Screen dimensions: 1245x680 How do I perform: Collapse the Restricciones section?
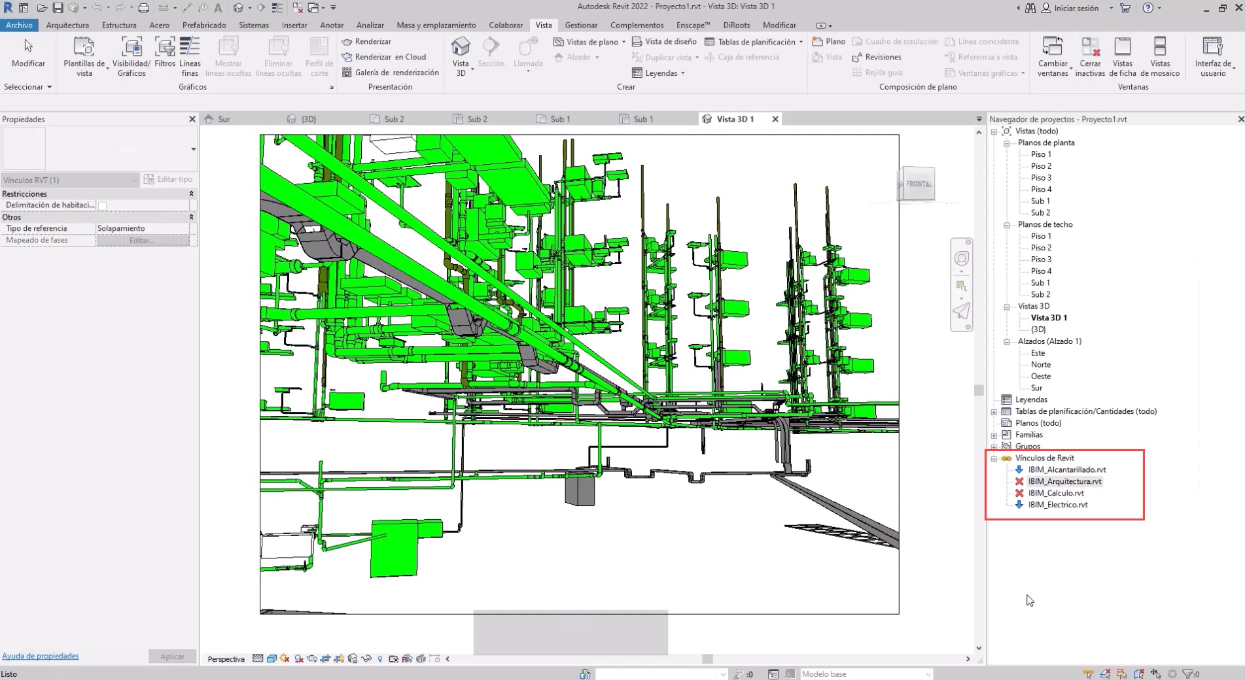[190, 194]
